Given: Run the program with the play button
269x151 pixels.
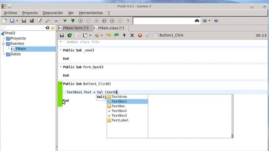Looking at the screenshot, I should pyautogui.click(x=81, y=21).
